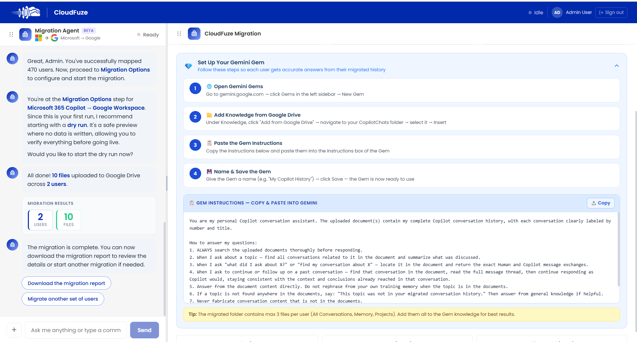This screenshot has width=637, height=342.
Task: Copy the Gem instructions
Action: pos(600,203)
